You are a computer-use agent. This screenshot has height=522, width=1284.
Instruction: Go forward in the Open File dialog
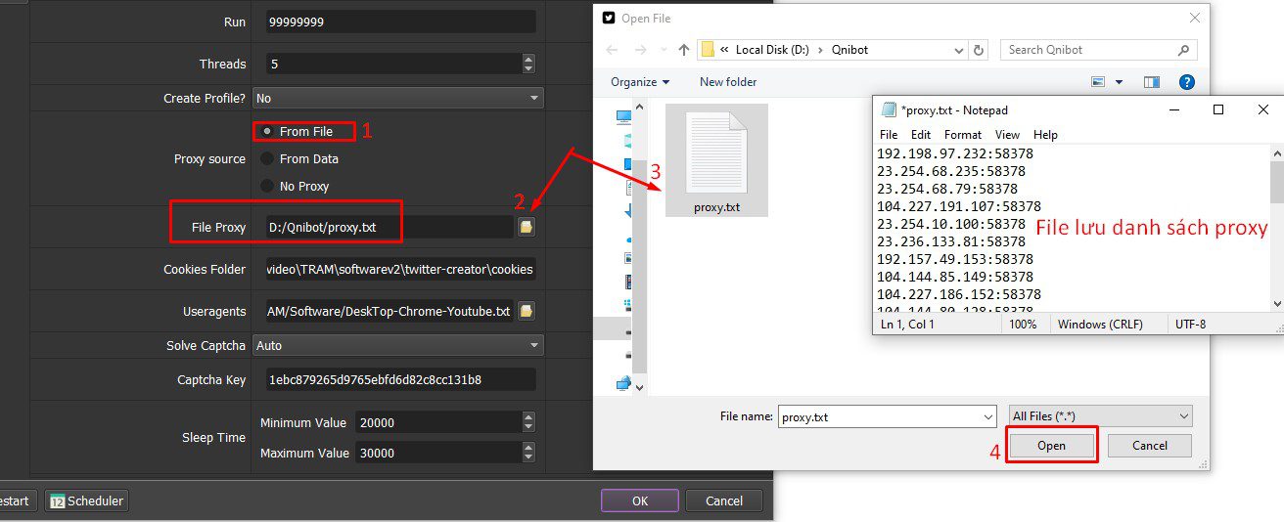640,50
